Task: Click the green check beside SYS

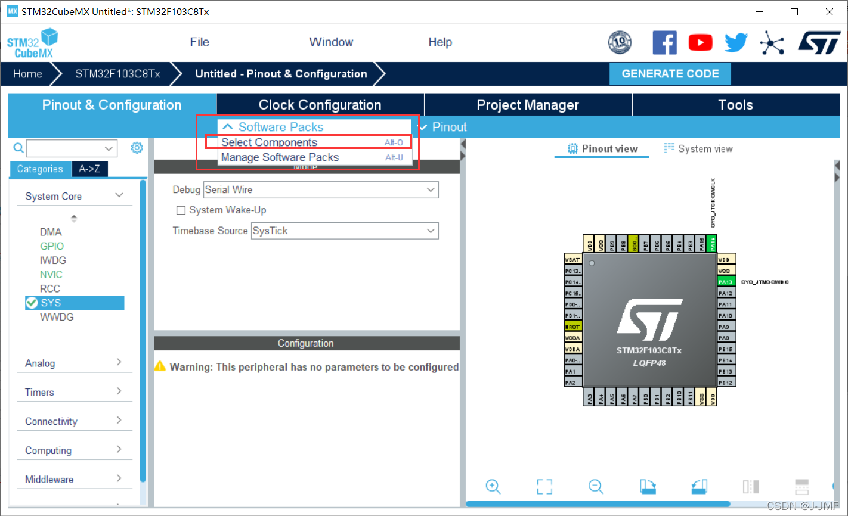Action: click(32, 303)
